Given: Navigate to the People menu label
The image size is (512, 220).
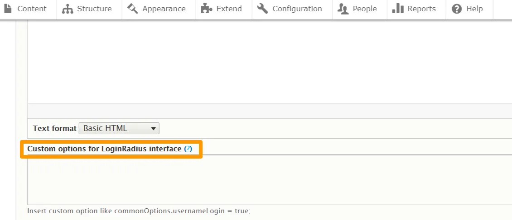Looking at the screenshot, I should 365,9.
